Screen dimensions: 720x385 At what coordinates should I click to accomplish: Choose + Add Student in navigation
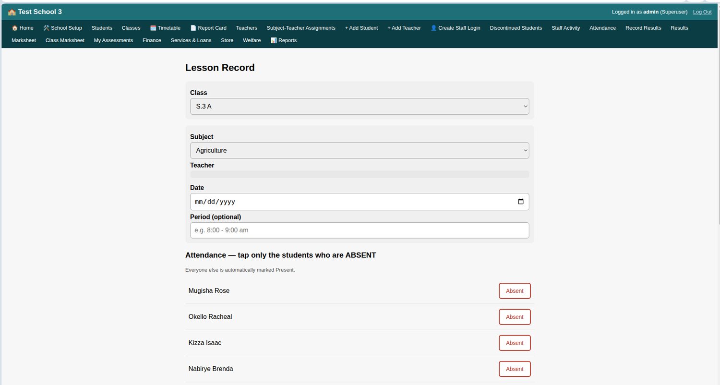(x=361, y=28)
